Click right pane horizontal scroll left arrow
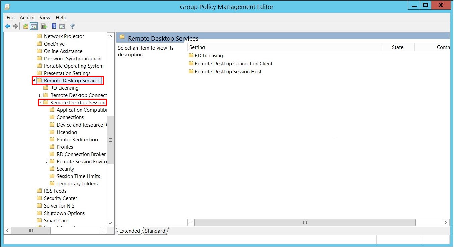Image resolution: width=454 pixels, height=247 pixels. [191, 223]
